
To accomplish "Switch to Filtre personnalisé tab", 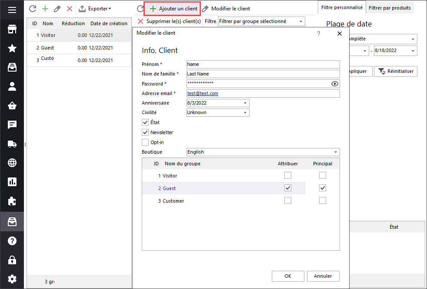I will point(342,8).
